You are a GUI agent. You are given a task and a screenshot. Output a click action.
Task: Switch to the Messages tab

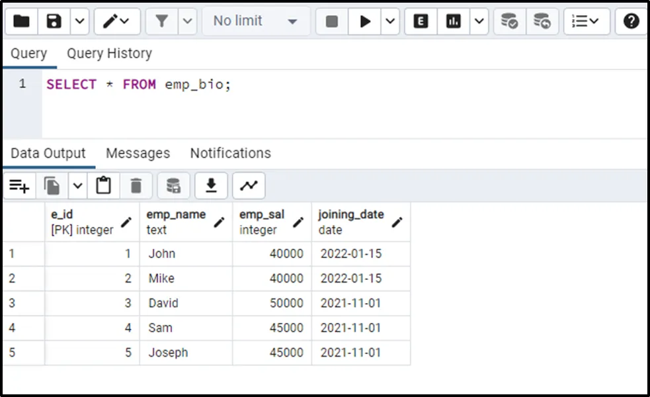coord(138,153)
